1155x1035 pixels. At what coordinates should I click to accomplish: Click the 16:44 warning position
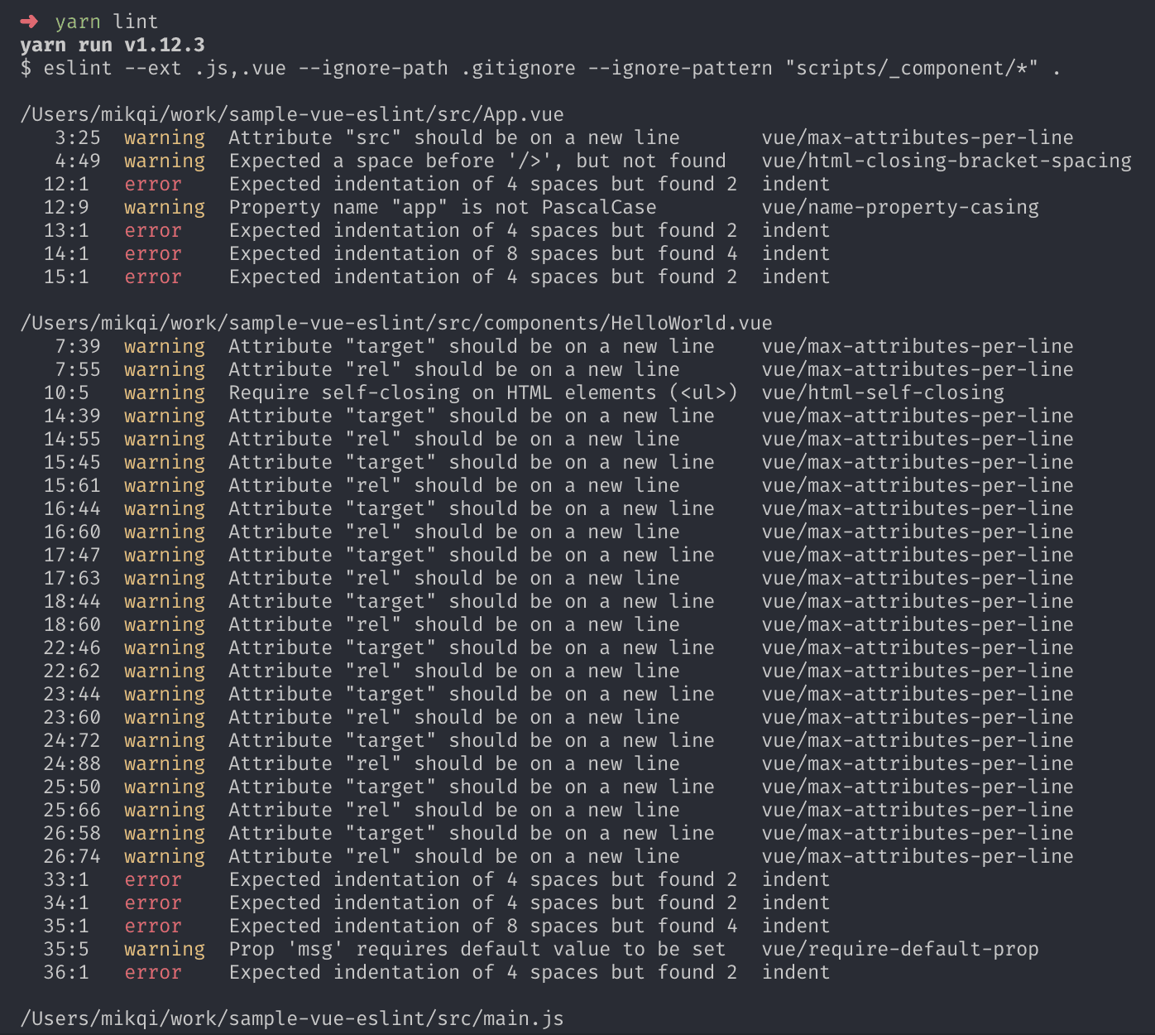tap(72, 508)
